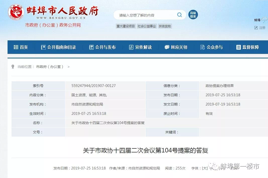Click the magnifier search icon

click(x=180, y=15)
